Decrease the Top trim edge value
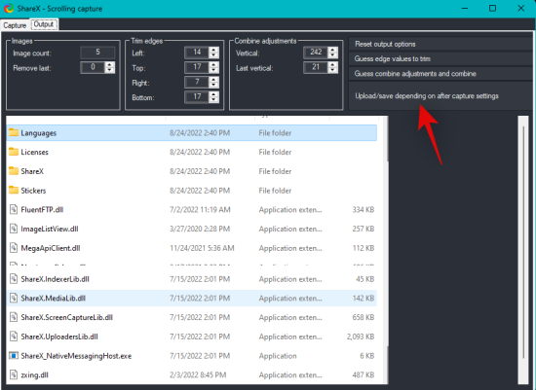 click(x=213, y=70)
